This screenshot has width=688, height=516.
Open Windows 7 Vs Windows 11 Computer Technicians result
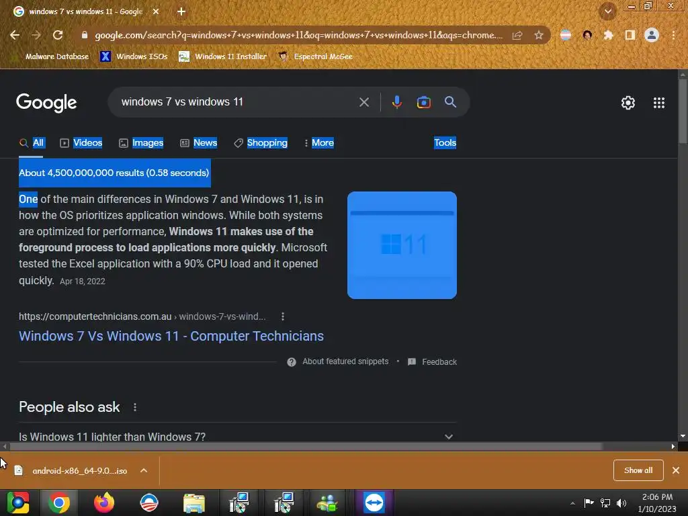pyautogui.click(x=171, y=336)
